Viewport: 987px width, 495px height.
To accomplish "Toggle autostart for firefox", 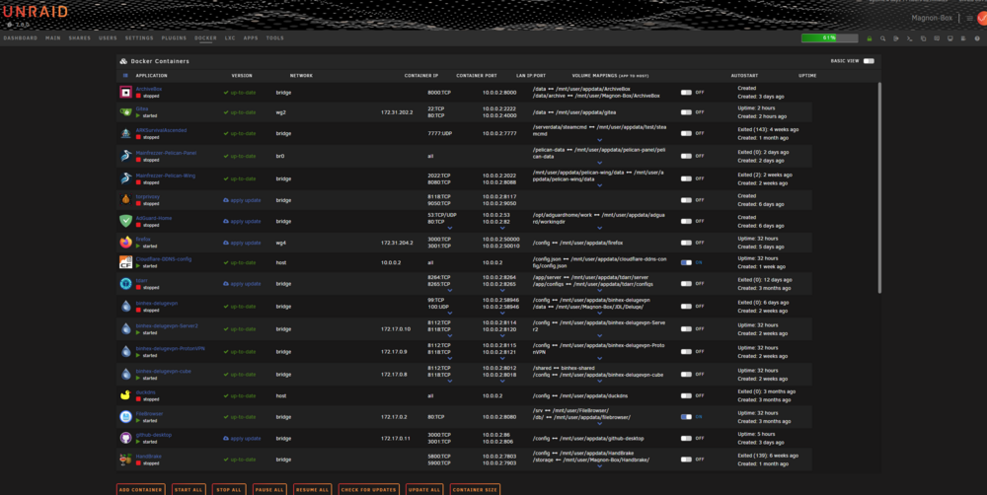I will click(686, 243).
